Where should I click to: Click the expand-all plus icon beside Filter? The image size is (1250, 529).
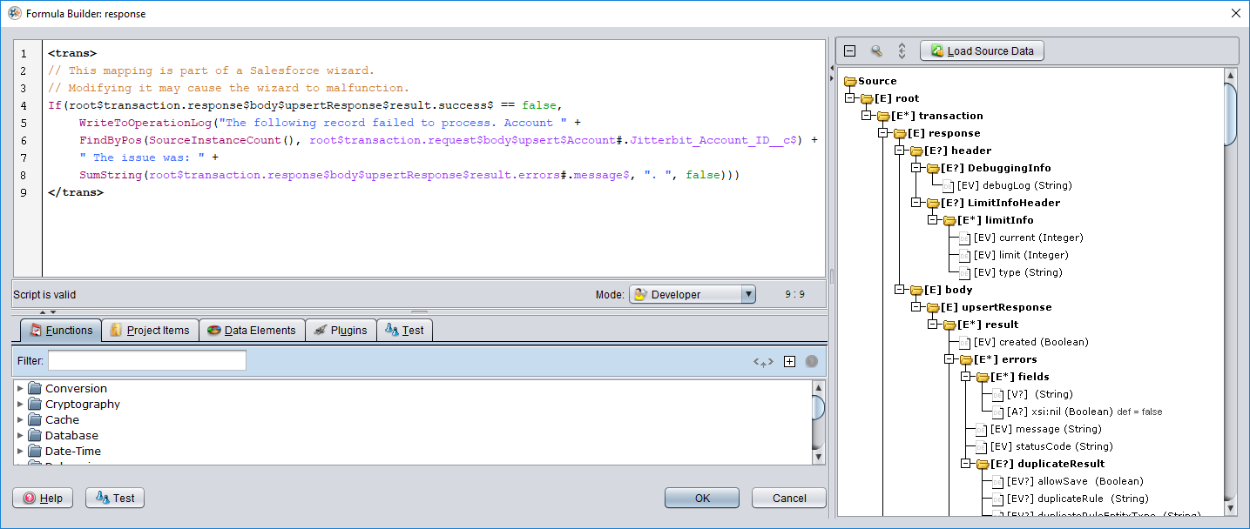coord(789,362)
